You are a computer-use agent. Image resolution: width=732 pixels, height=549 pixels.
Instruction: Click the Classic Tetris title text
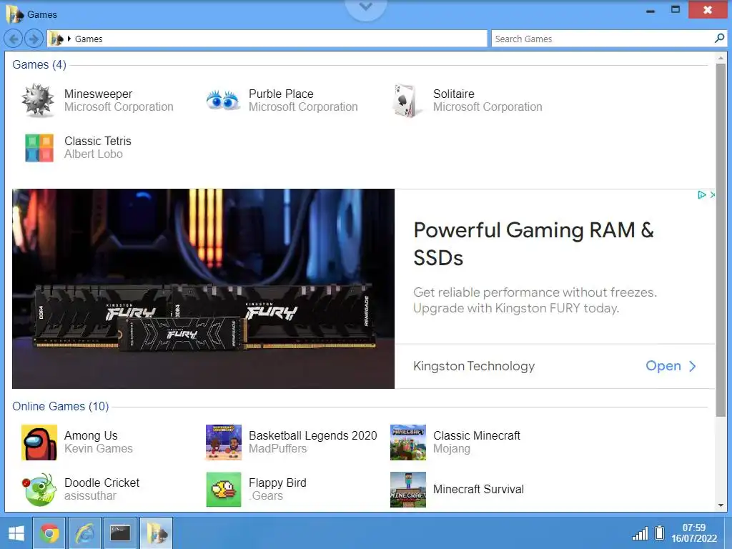coord(98,141)
